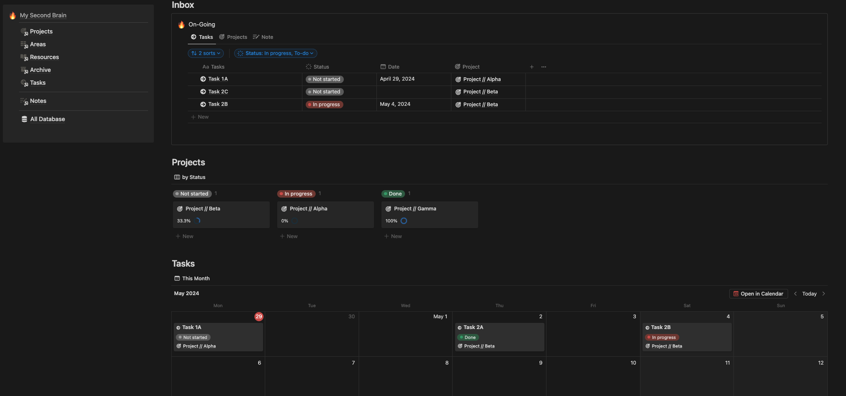Click the plus icon to add table property

click(532, 67)
